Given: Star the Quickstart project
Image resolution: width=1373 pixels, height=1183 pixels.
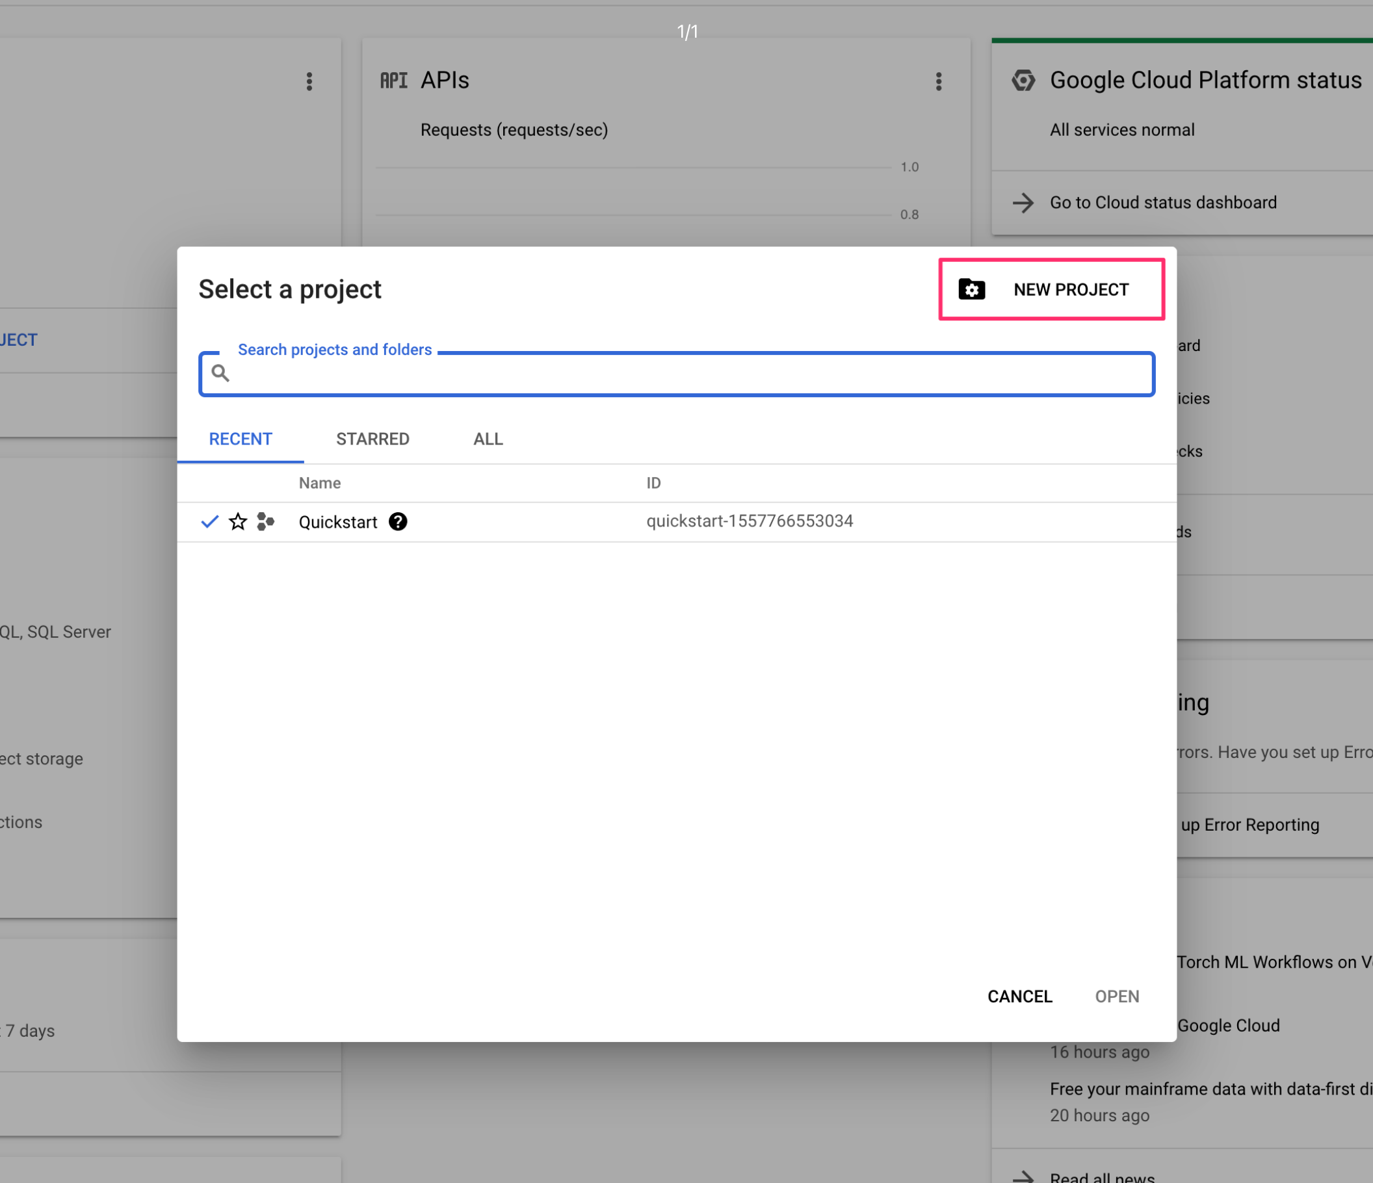Looking at the screenshot, I should 238,522.
